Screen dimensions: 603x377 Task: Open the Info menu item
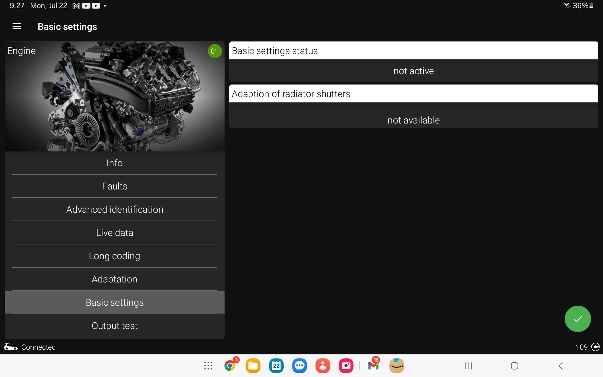[x=114, y=163]
